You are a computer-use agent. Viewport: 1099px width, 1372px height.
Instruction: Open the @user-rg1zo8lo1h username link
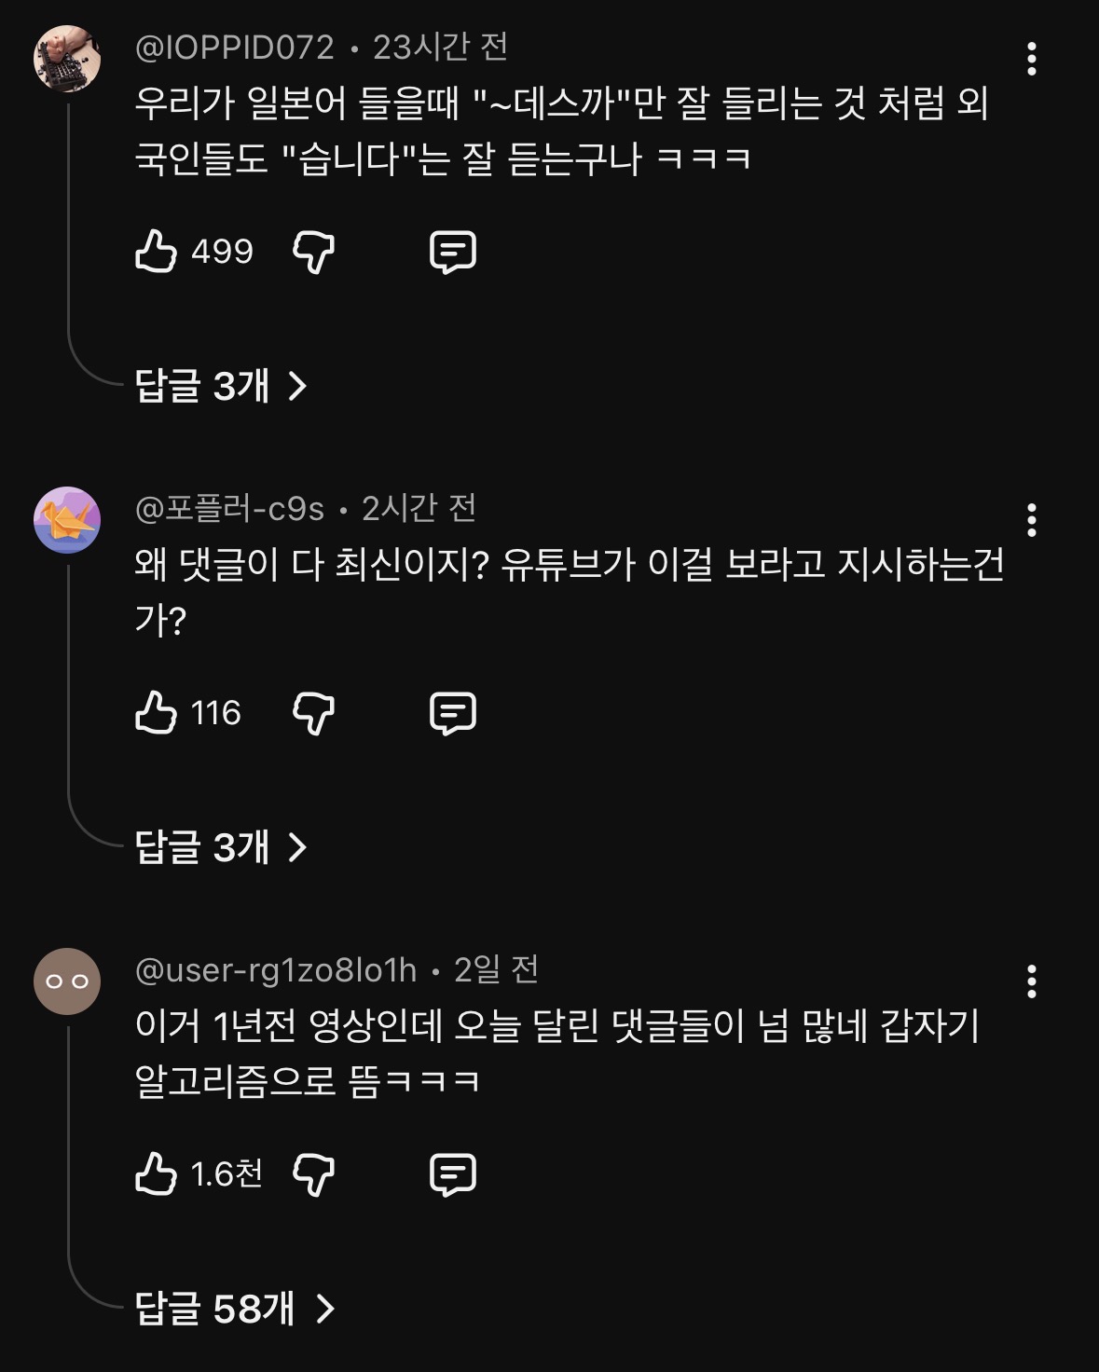point(276,970)
